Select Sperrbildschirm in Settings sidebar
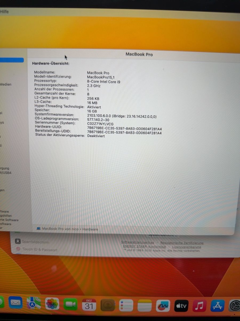 coord(36,242)
